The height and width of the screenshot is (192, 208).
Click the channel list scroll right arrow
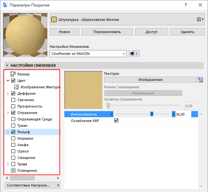(x=58, y=178)
